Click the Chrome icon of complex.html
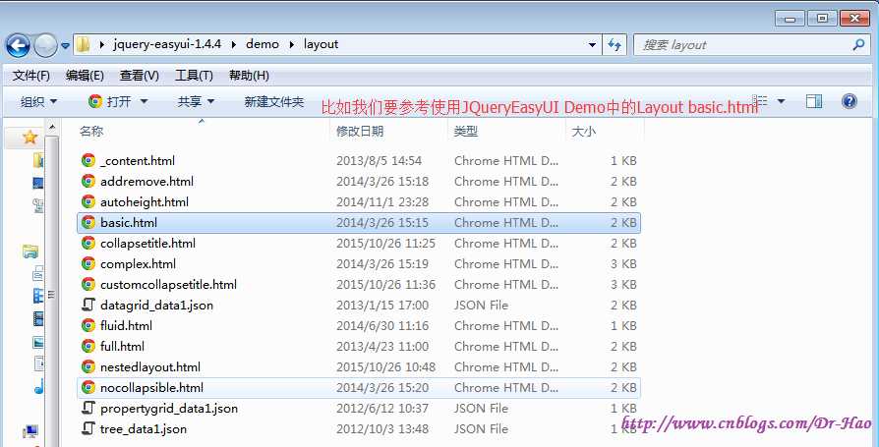The height and width of the screenshot is (447, 879). (88, 264)
